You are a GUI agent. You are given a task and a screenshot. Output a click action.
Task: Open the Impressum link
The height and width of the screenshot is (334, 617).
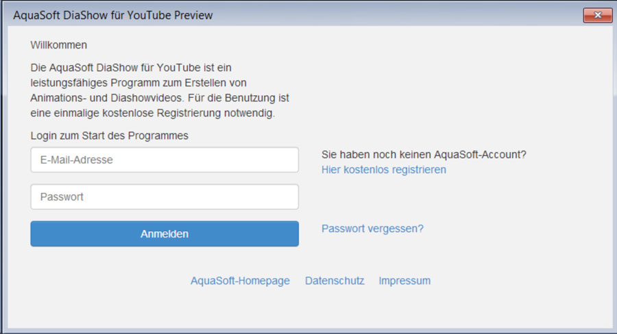[x=404, y=281]
